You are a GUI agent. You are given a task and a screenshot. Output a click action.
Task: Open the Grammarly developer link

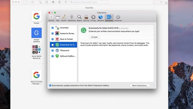123,28
